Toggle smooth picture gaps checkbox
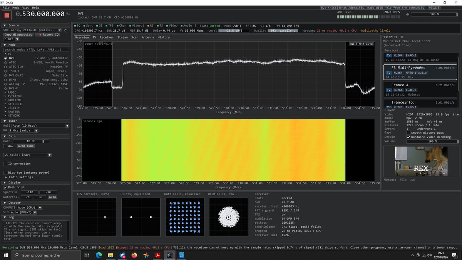The width and height of the screenshot is (462, 260). point(408,133)
